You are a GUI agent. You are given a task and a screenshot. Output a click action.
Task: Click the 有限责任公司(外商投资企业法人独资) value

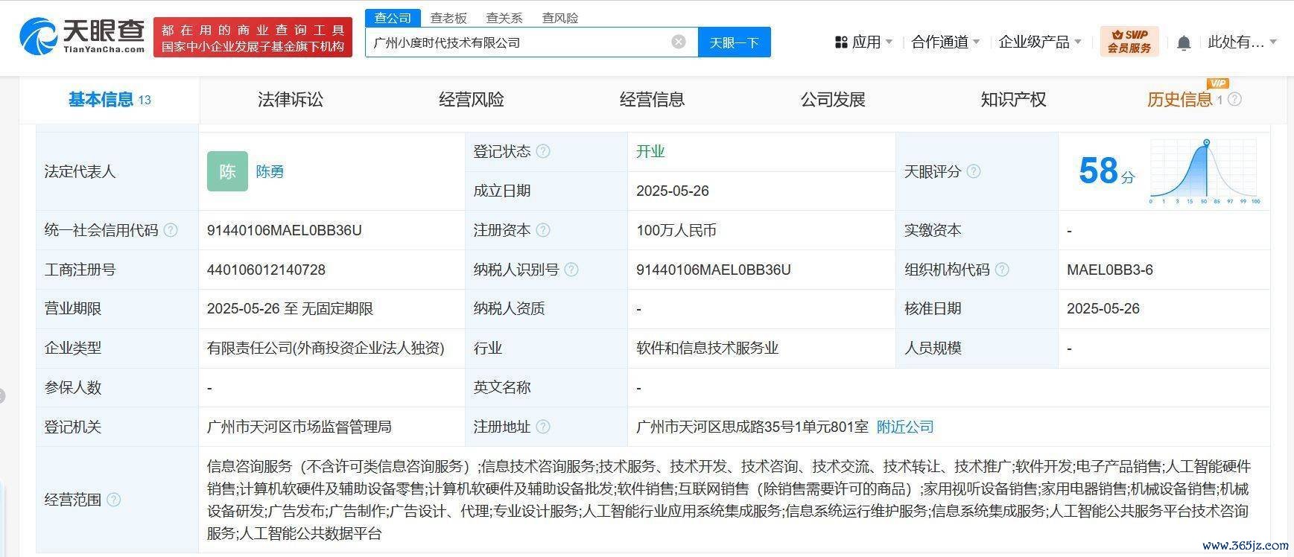[x=326, y=348]
